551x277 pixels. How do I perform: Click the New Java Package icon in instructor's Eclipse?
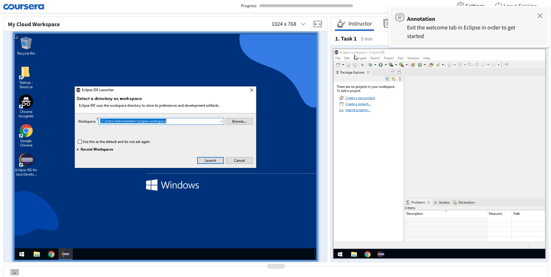(x=413, y=65)
